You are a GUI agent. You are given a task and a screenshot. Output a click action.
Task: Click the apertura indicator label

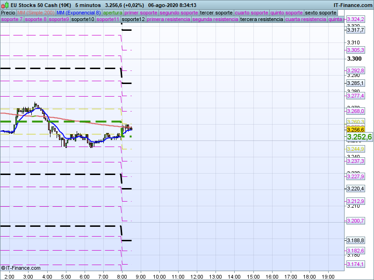113,13
